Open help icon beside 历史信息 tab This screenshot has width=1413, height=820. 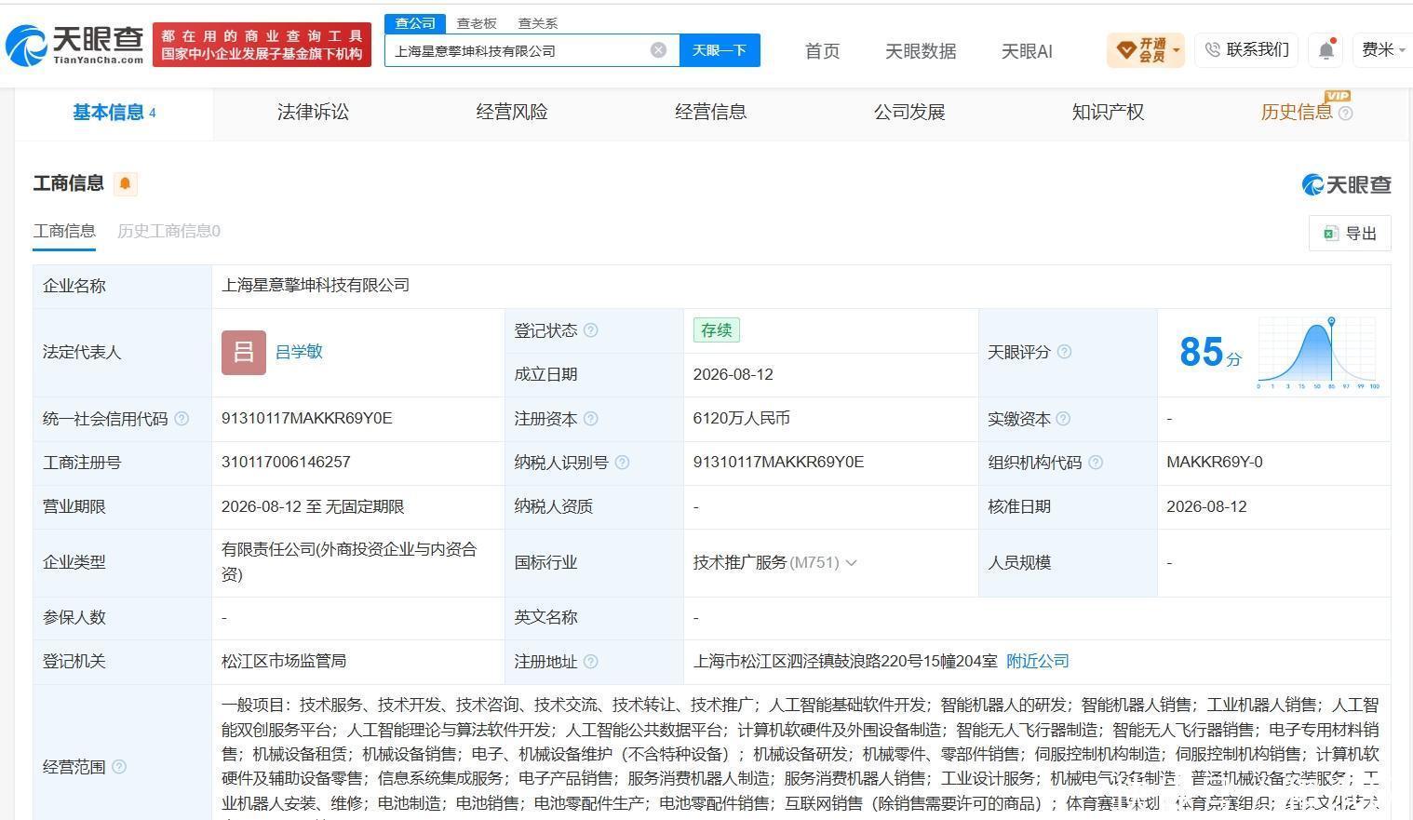tap(1345, 113)
